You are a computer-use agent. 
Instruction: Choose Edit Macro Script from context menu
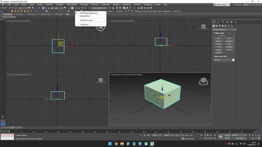tap(86, 20)
